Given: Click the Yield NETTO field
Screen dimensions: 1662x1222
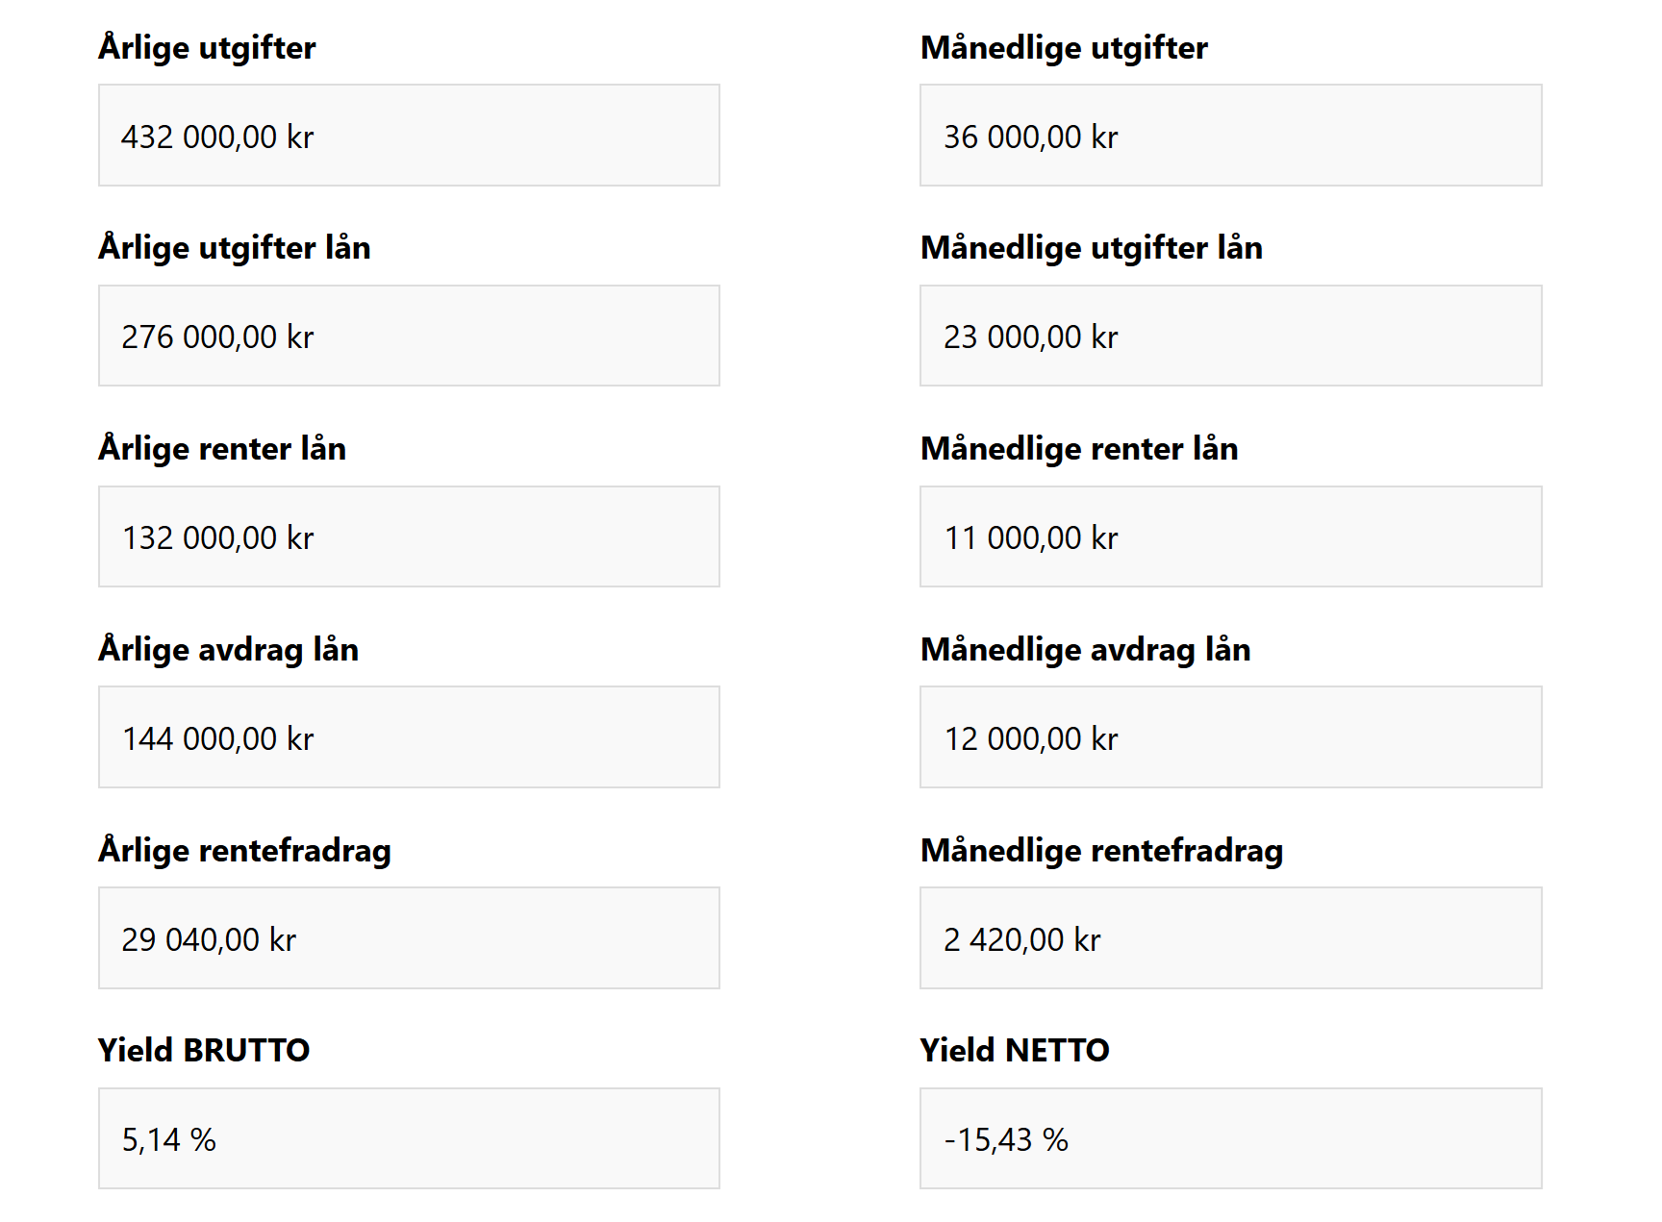Looking at the screenshot, I should (x=1230, y=1138).
